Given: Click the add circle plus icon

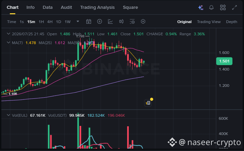Looking at the screenshot, I should (100, 21).
